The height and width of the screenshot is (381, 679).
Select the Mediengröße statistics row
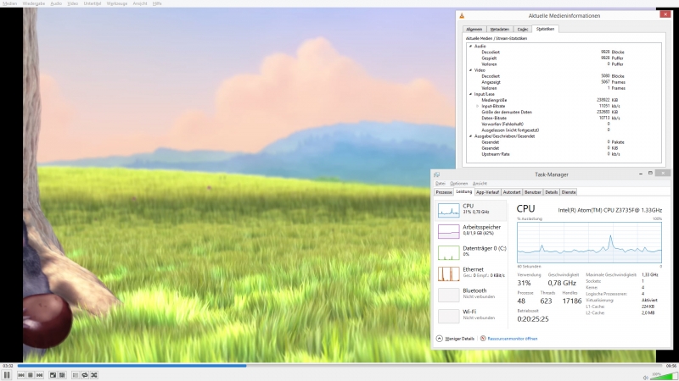point(562,100)
